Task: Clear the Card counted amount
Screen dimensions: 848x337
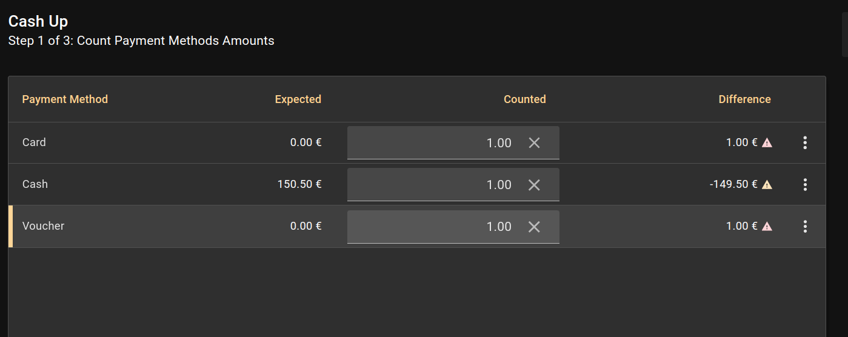Action: pyautogui.click(x=534, y=143)
